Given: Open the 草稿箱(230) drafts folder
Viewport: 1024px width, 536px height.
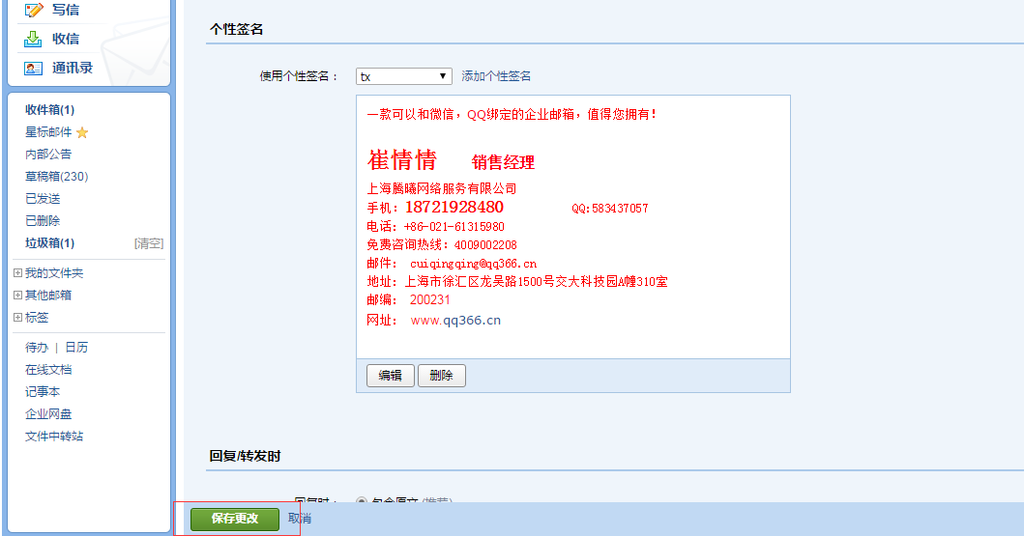Looking at the screenshot, I should click(56, 177).
